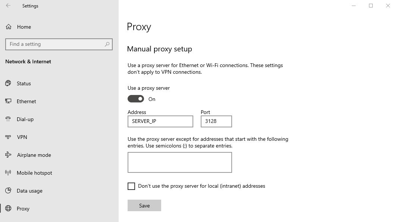The image size is (394, 222).
Task: Open Data usage pie chart icon
Action: tap(8, 191)
